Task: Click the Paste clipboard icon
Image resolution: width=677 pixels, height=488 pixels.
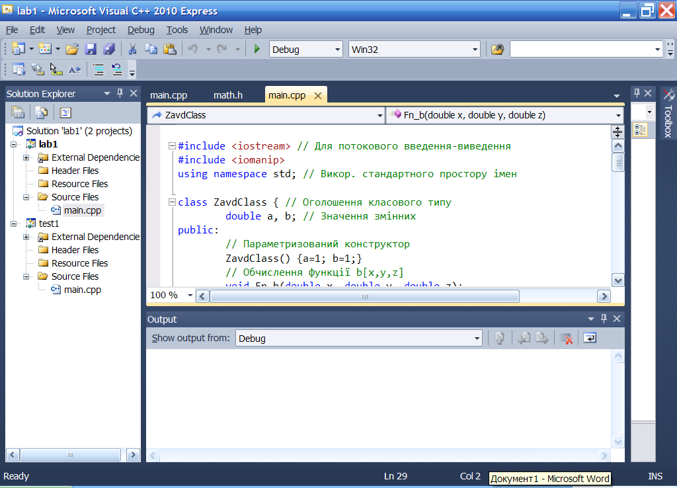Action: coord(170,49)
